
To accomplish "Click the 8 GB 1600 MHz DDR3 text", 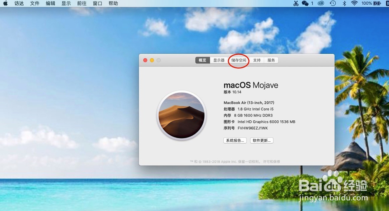I will (253, 116).
